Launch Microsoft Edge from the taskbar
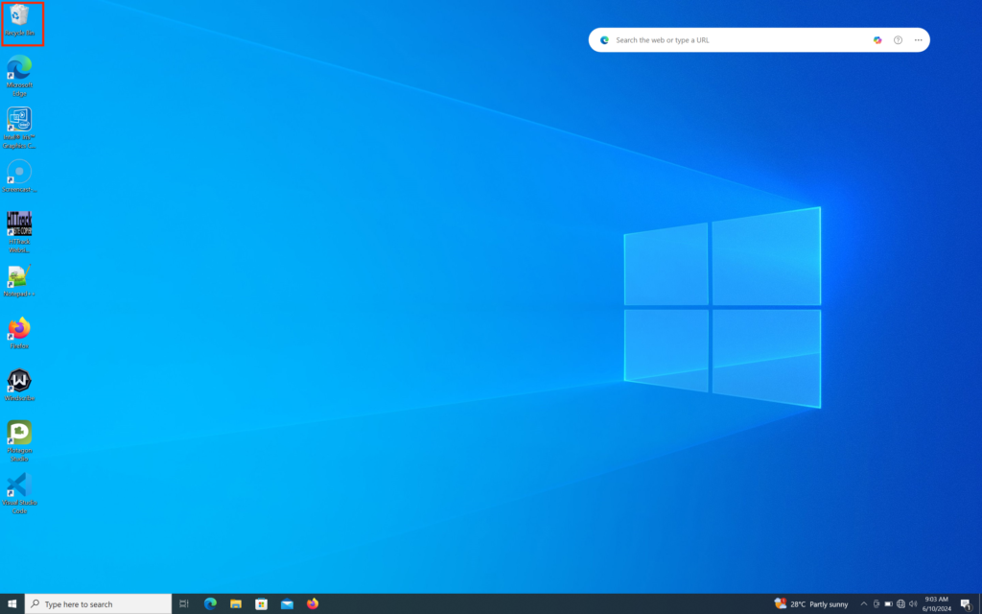Image resolution: width=982 pixels, height=614 pixels. 210,604
